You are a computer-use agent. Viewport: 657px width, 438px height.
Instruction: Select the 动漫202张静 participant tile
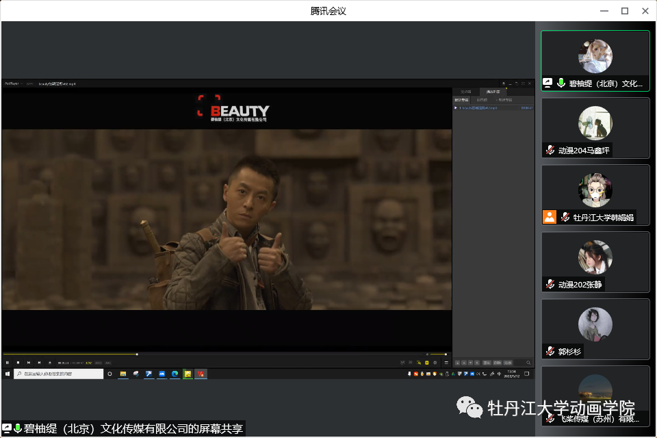click(x=595, y=262)
